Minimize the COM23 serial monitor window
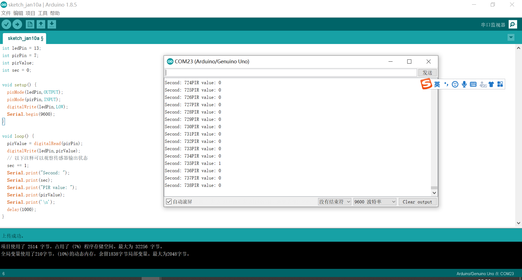Viewport: 522px width, 280px height. click(390, 62)
